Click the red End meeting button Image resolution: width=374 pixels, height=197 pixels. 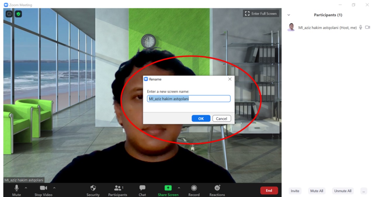[269, 191]
